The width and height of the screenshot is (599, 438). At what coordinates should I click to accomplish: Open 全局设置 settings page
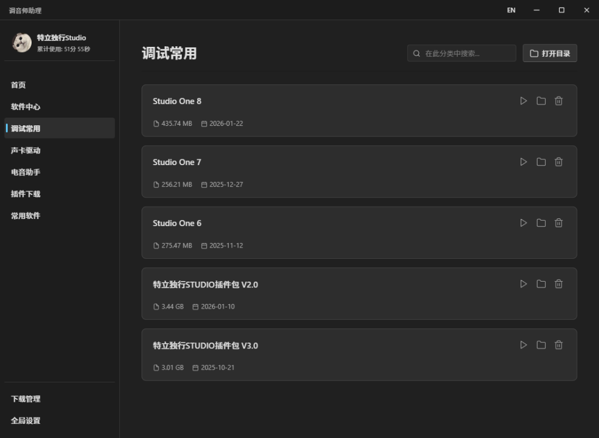(x=26, y=420)
